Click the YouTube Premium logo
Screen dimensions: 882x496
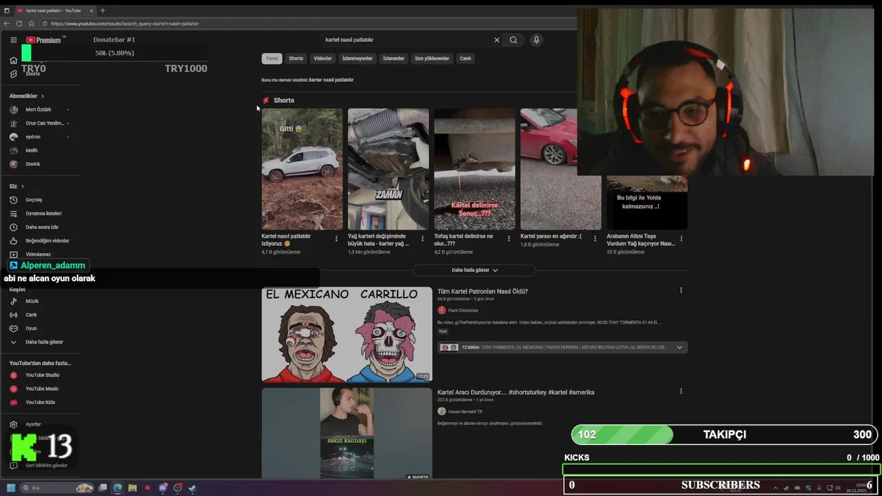43,40
